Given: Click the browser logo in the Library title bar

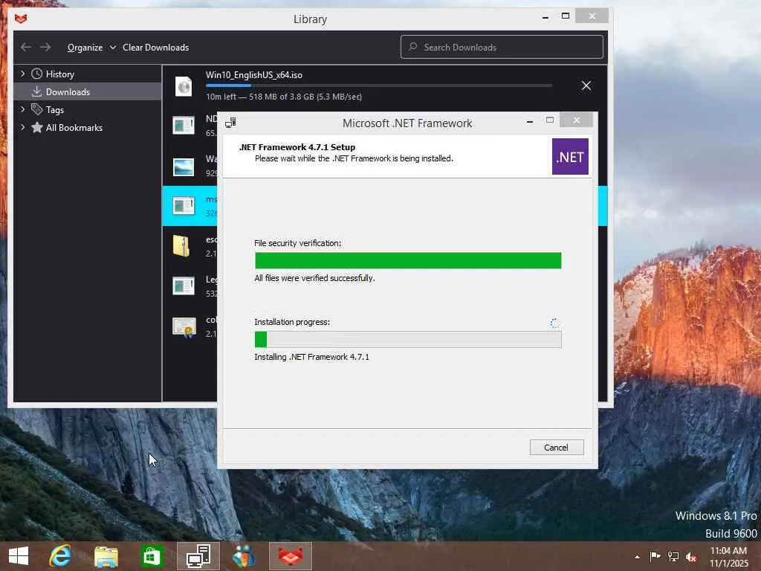Looking at the screenshot, I should click(21, 19).
